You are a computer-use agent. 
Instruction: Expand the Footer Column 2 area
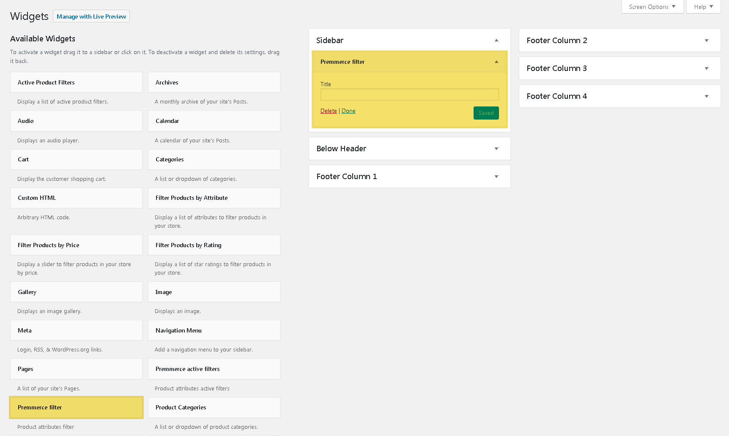pyautogui.click(x=707, y=41)
